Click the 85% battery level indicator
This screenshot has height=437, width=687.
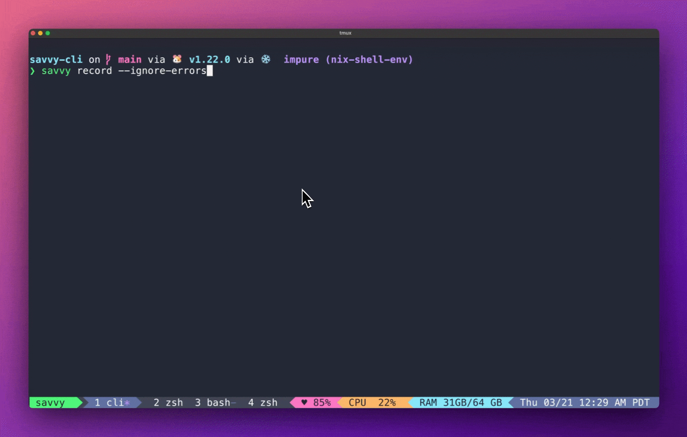[x=322, y=402]
